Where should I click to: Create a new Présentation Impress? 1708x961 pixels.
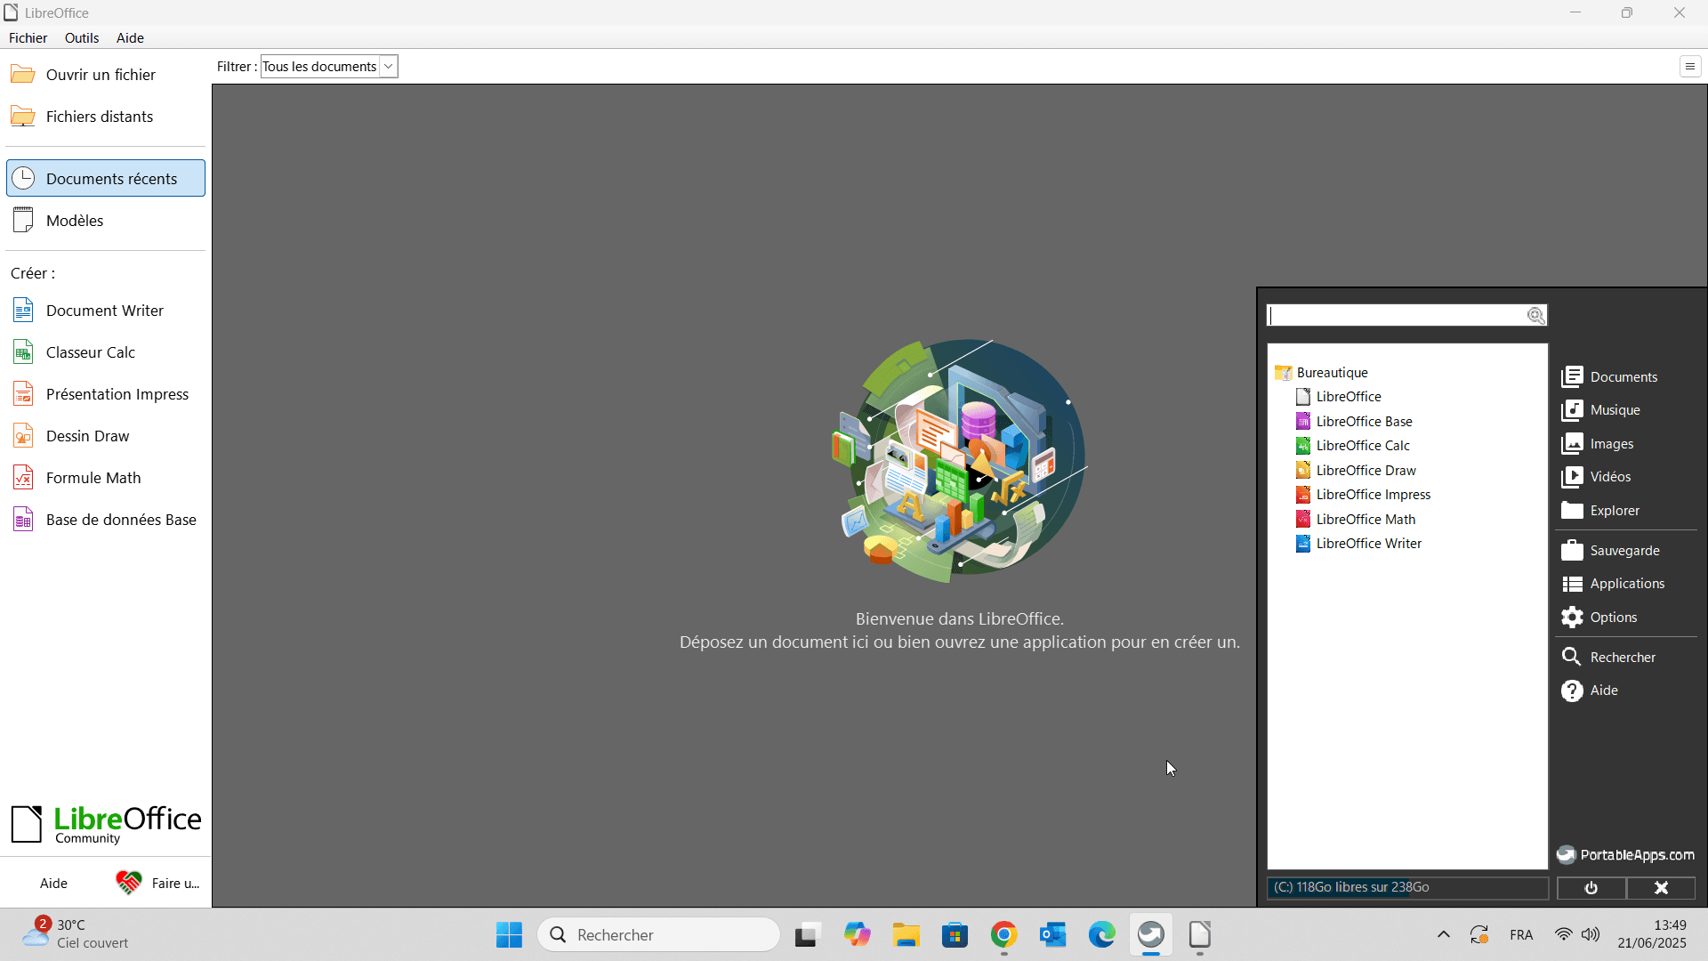[x=106, y=393]
